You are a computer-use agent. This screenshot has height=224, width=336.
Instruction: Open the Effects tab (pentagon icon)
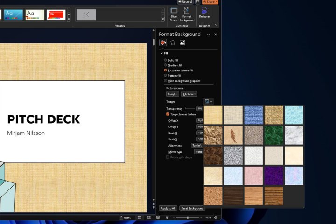[x=173, y=42]
